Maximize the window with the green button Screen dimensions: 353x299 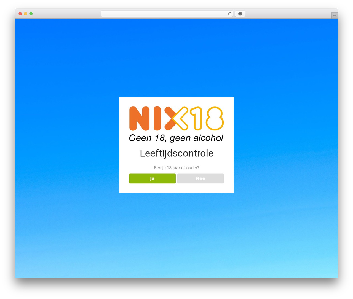[31, 14]
